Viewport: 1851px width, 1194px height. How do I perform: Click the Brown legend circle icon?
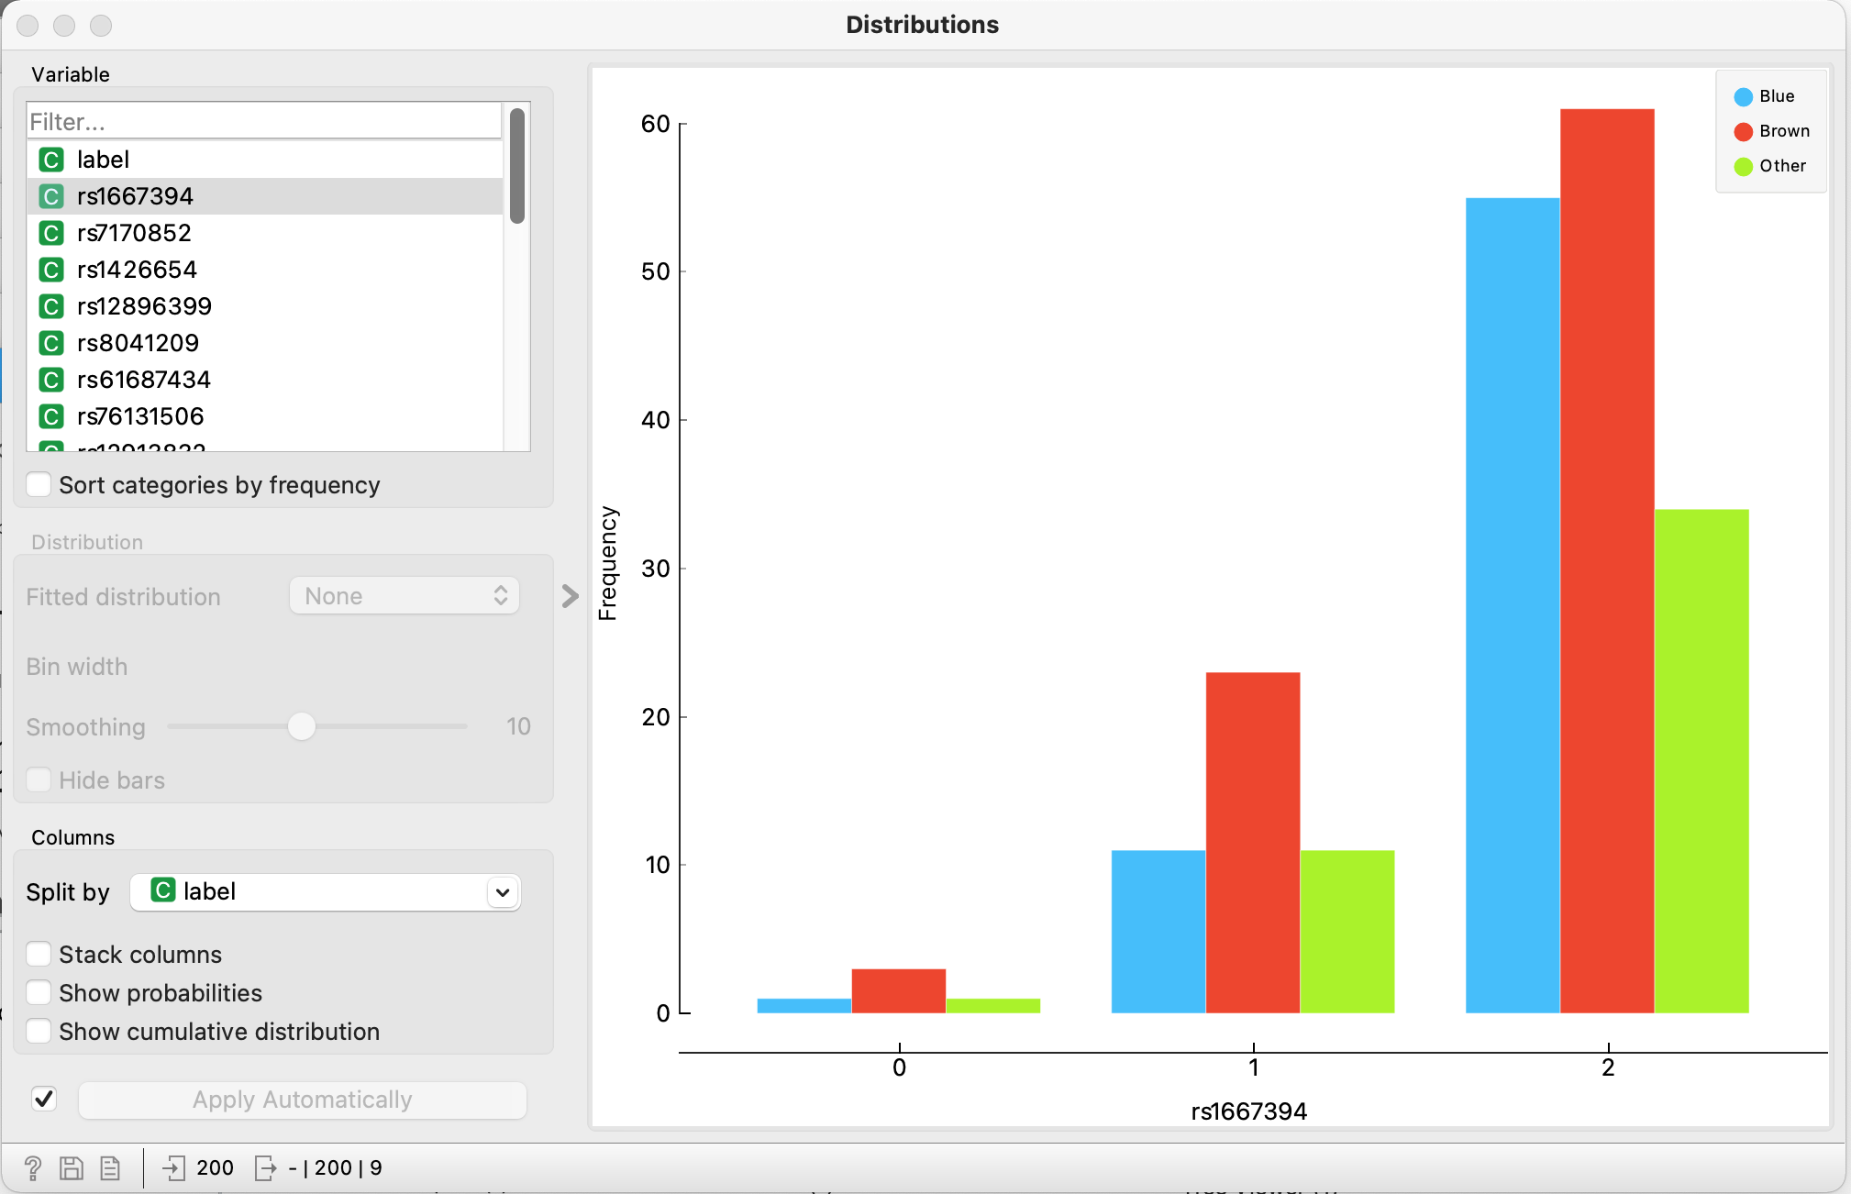click(x=1743, y=132)
